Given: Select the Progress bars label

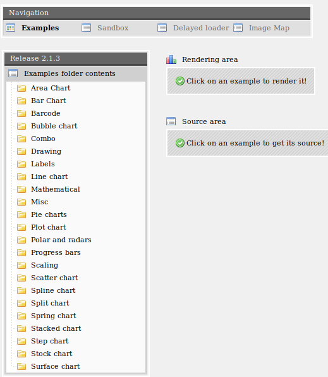Looking at the screenshot, I should tap(56, 252).
